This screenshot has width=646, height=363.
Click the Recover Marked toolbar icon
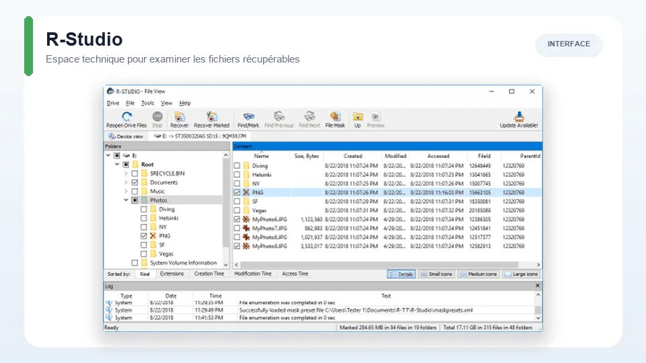(212, 116)
